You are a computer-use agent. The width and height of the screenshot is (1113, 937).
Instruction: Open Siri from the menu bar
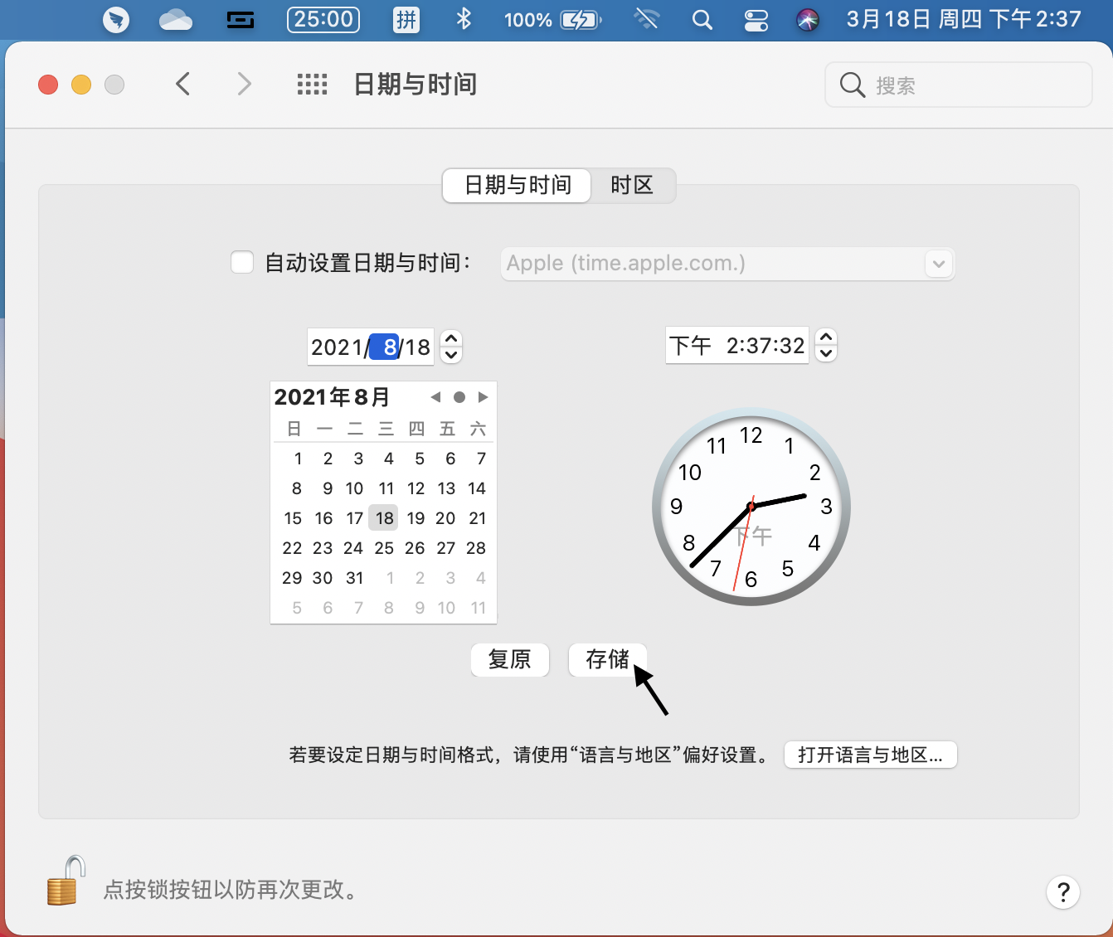[x=807, y=20]
